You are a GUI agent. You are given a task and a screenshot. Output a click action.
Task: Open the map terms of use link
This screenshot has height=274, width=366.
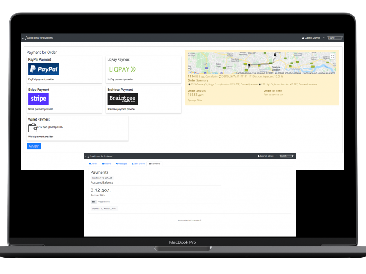(x=288, y=73)
